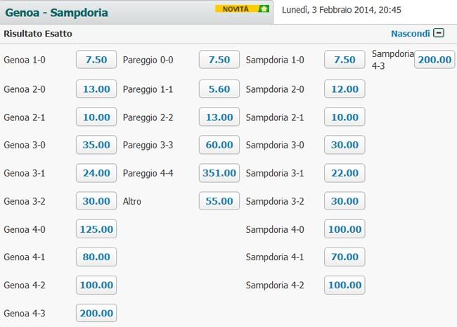Choose the Altro odds 55.00
Screen dimensions: 457x327
[219, 201]
